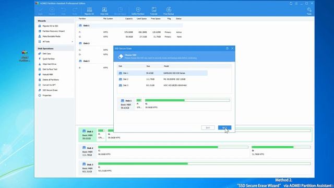Click the Size column header in dialog
This screenshot has width=334, height=188.
(x=148, y=66)
